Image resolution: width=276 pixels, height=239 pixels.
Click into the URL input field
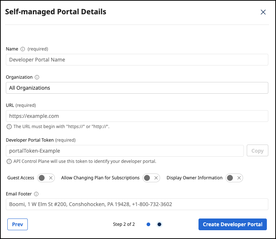coord(137,116)
